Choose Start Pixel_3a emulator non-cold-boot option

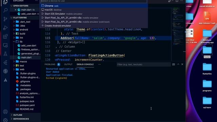click(94, 18)
